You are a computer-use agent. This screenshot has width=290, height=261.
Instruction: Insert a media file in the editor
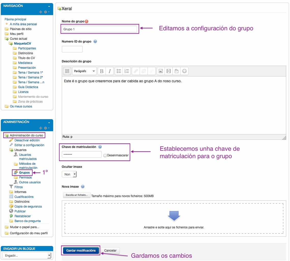tap(168, 71)
